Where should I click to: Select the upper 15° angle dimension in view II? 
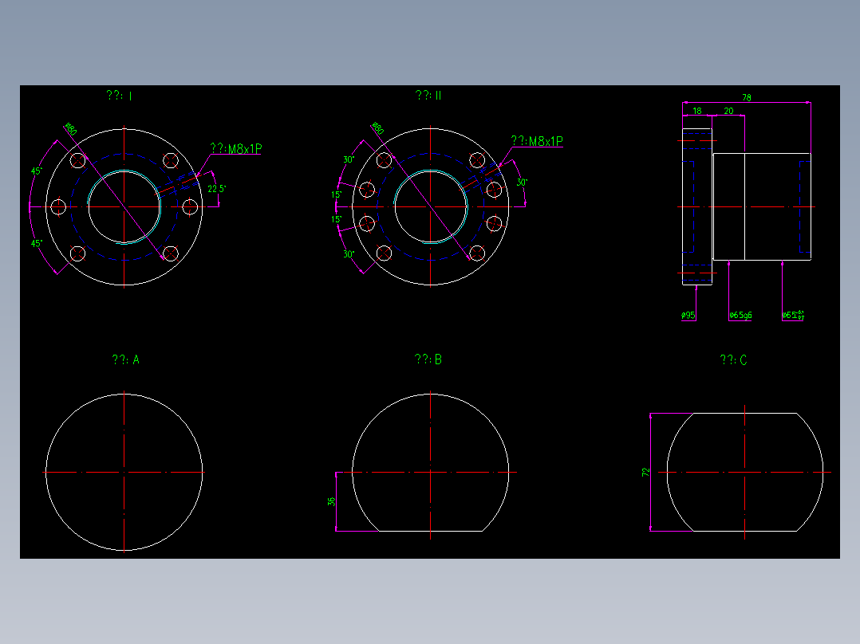point(336,194)
